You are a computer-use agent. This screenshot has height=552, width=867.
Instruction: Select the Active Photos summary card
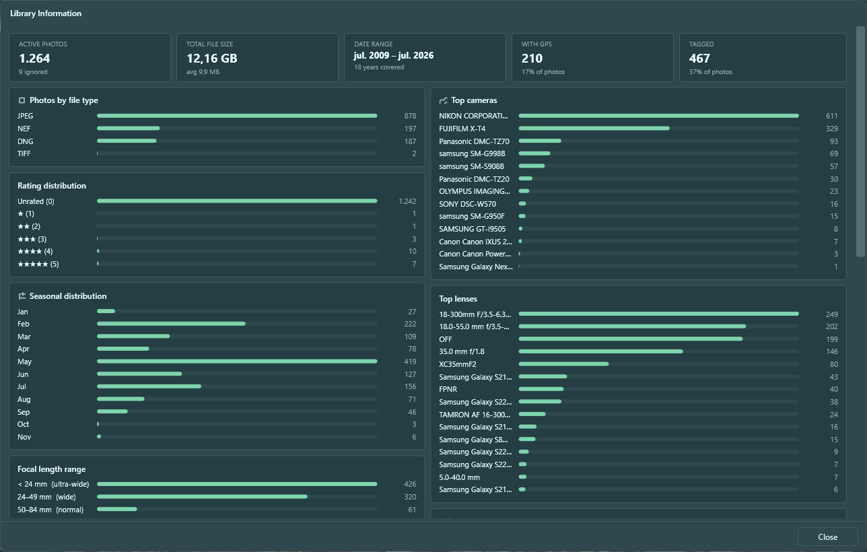pos(90,58)
